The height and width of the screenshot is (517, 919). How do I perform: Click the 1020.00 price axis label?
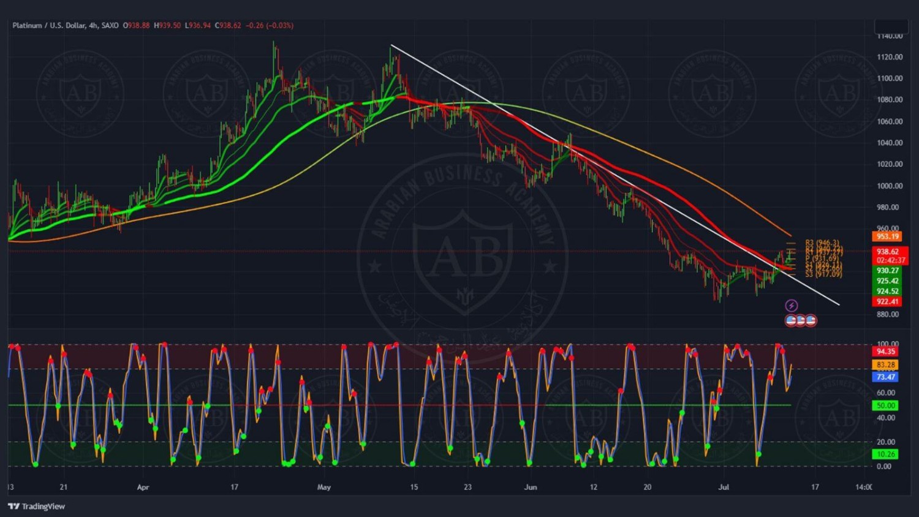pyautogui.click(x=890, y=164)
